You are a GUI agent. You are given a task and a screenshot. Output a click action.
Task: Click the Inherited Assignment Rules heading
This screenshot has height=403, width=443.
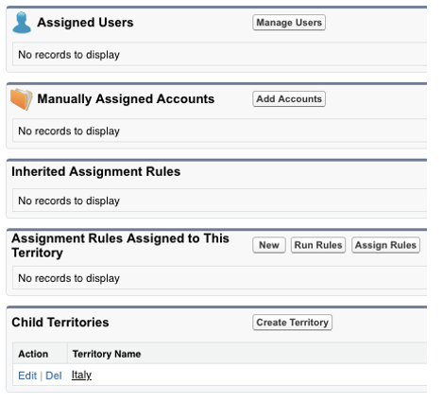point(96,172)
